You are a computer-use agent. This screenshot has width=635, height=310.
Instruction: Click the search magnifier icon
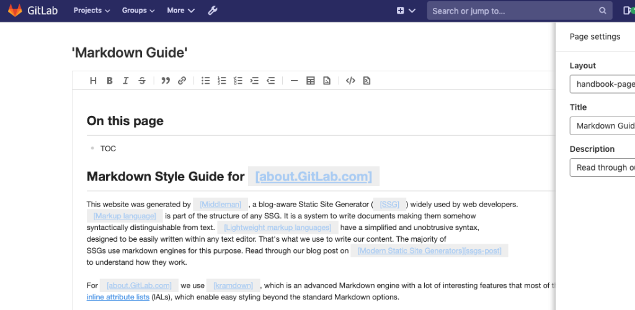click(603, 11)
